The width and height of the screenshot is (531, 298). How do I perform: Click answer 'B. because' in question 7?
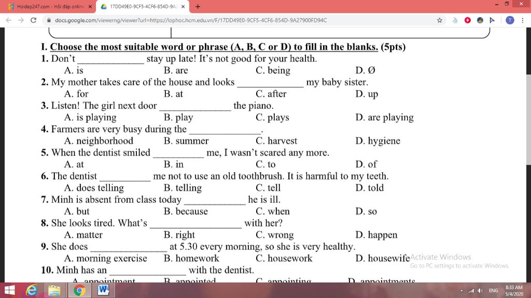(186, 211)
